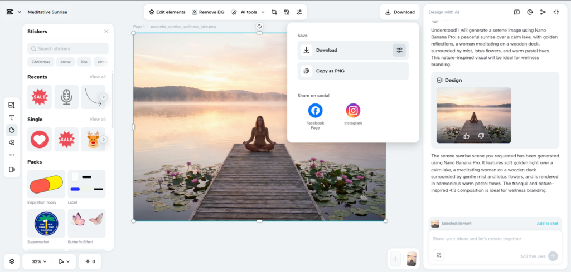The image size is (571, 272).
Task: Attach an image in the chat box
Action: [x=438, y=255]
